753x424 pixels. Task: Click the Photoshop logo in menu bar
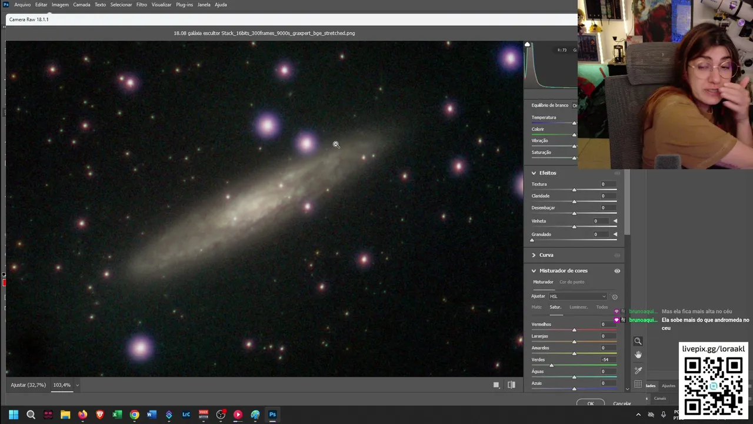6,4
